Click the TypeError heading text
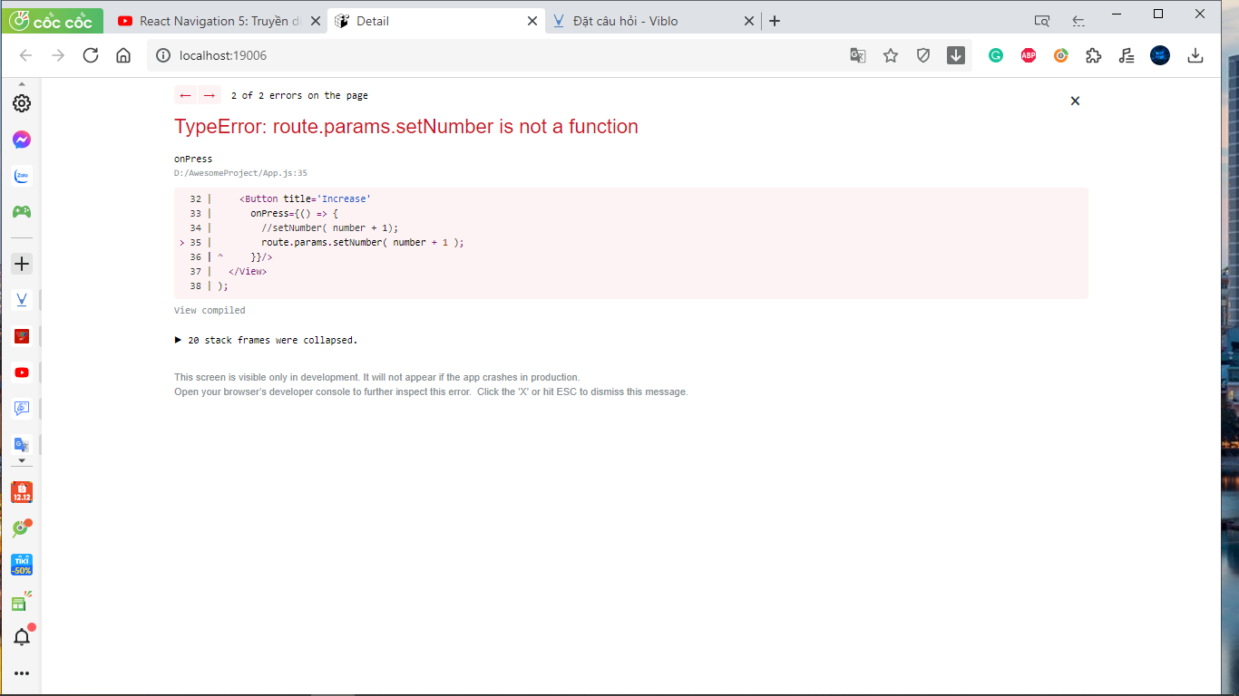1239x696 pixels. pyautogui.click(x=406, y=127)
